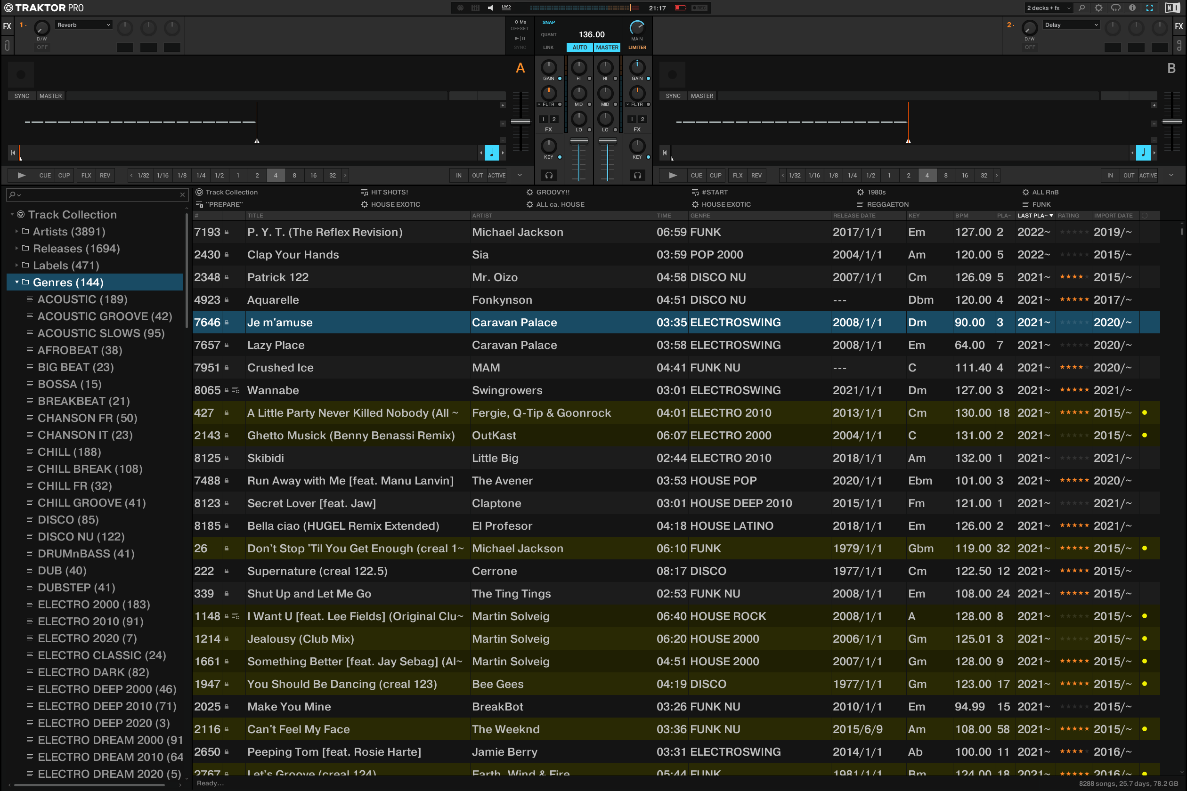Click the speaker audio indicator icon
Viewport: 1187px width, 791px height.
490,8
